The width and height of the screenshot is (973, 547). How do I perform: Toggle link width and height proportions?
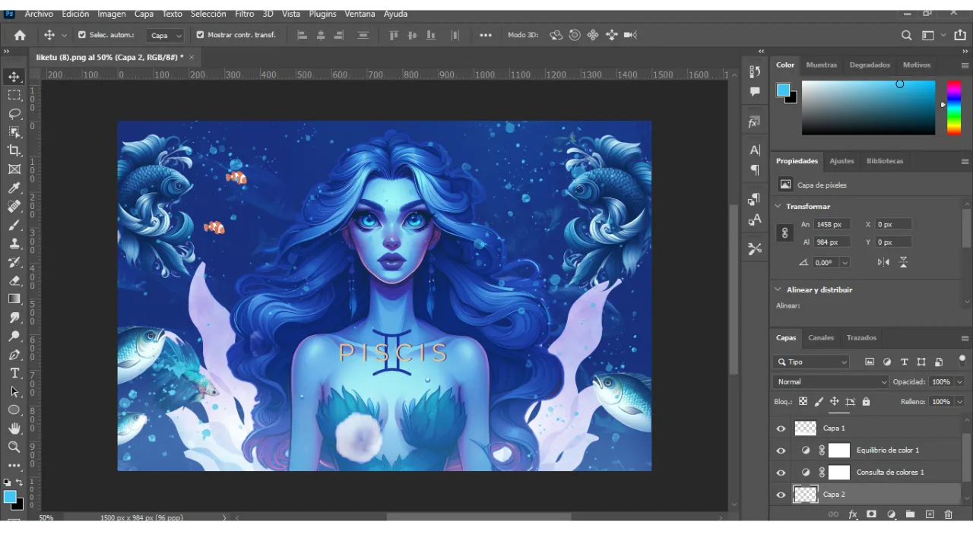(785, 233)
